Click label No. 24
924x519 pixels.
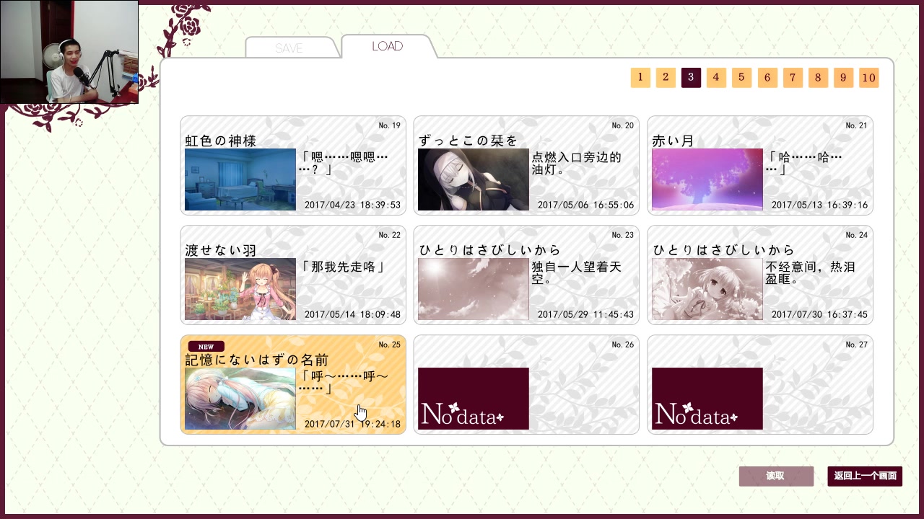point(857,235)
